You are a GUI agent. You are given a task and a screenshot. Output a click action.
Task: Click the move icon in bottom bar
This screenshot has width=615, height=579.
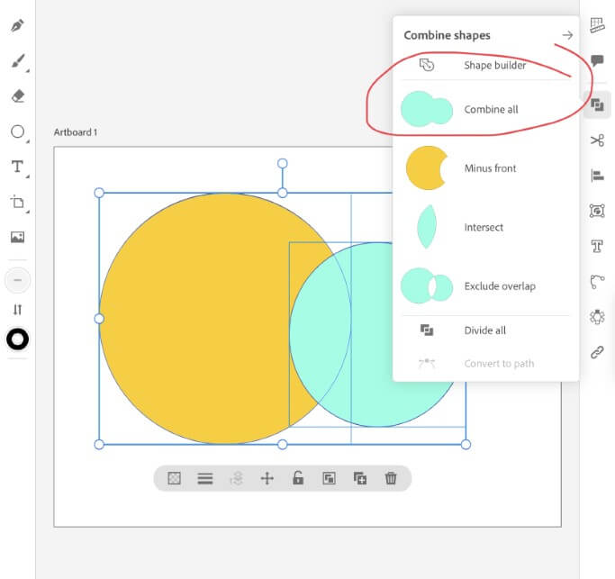point(267,478)
